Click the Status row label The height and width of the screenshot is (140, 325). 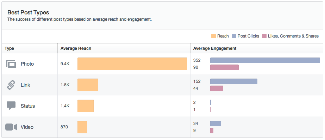tap(28, 106)
